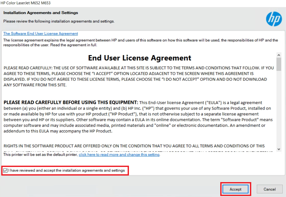
Task: Click the license text scrollbar thumb
Action: click(279, 64)
